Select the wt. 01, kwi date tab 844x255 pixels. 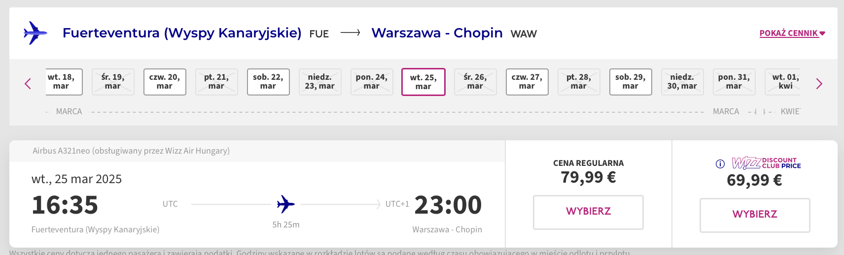click(783, 82)
